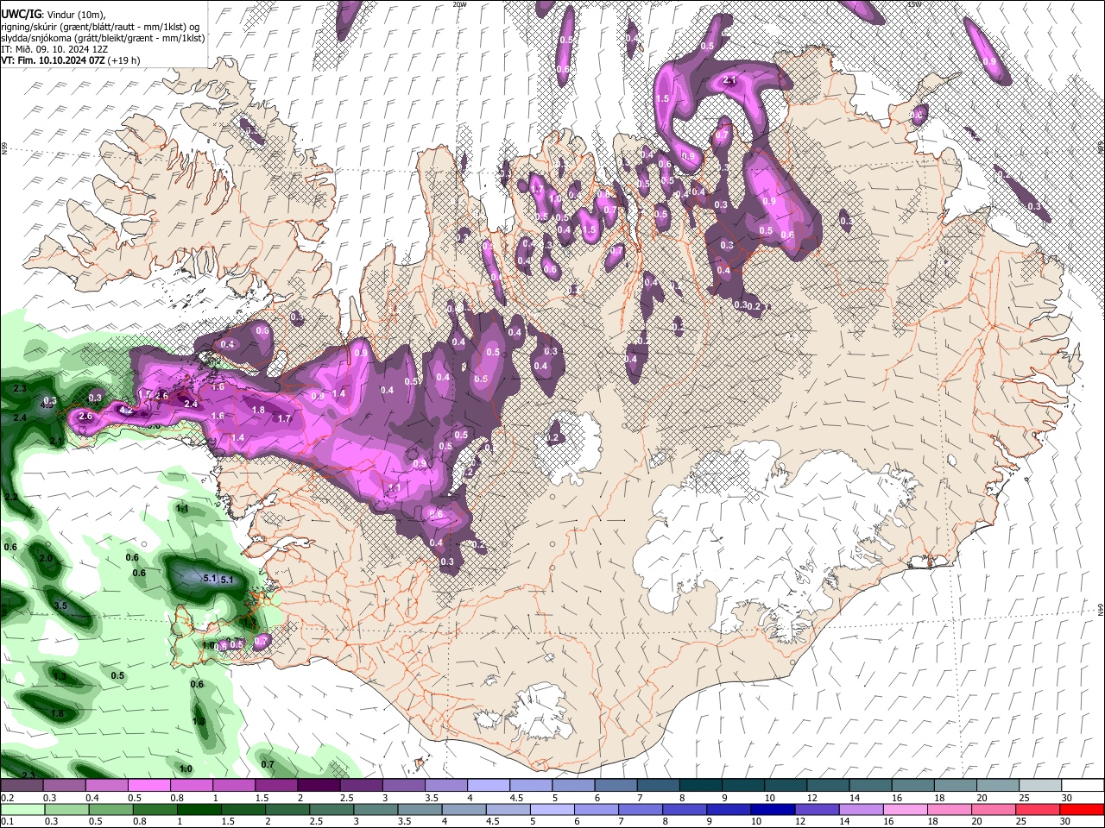Click the UWC/IG title in the header

click(23, 13)
